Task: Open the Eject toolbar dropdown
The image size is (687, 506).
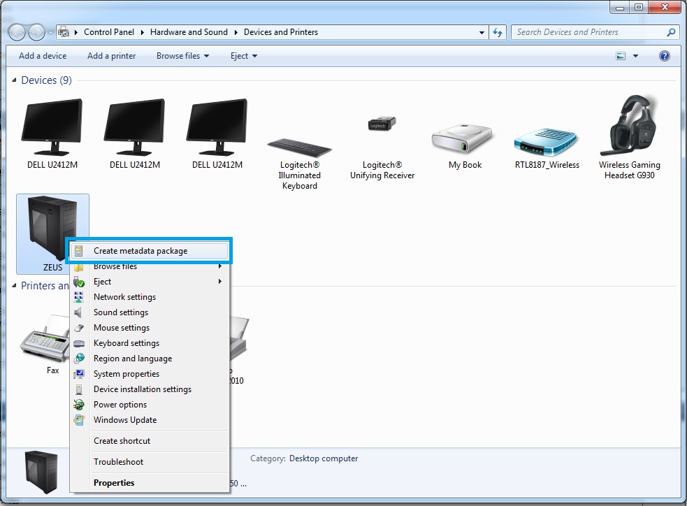Action: pyautogui.click(x=243, y=56)
